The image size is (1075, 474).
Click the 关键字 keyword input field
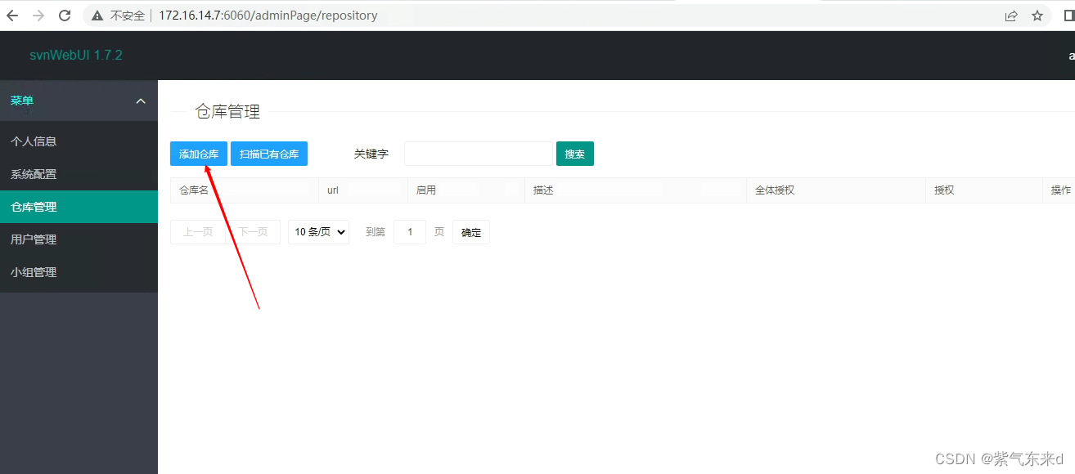[x=478, y=154]
